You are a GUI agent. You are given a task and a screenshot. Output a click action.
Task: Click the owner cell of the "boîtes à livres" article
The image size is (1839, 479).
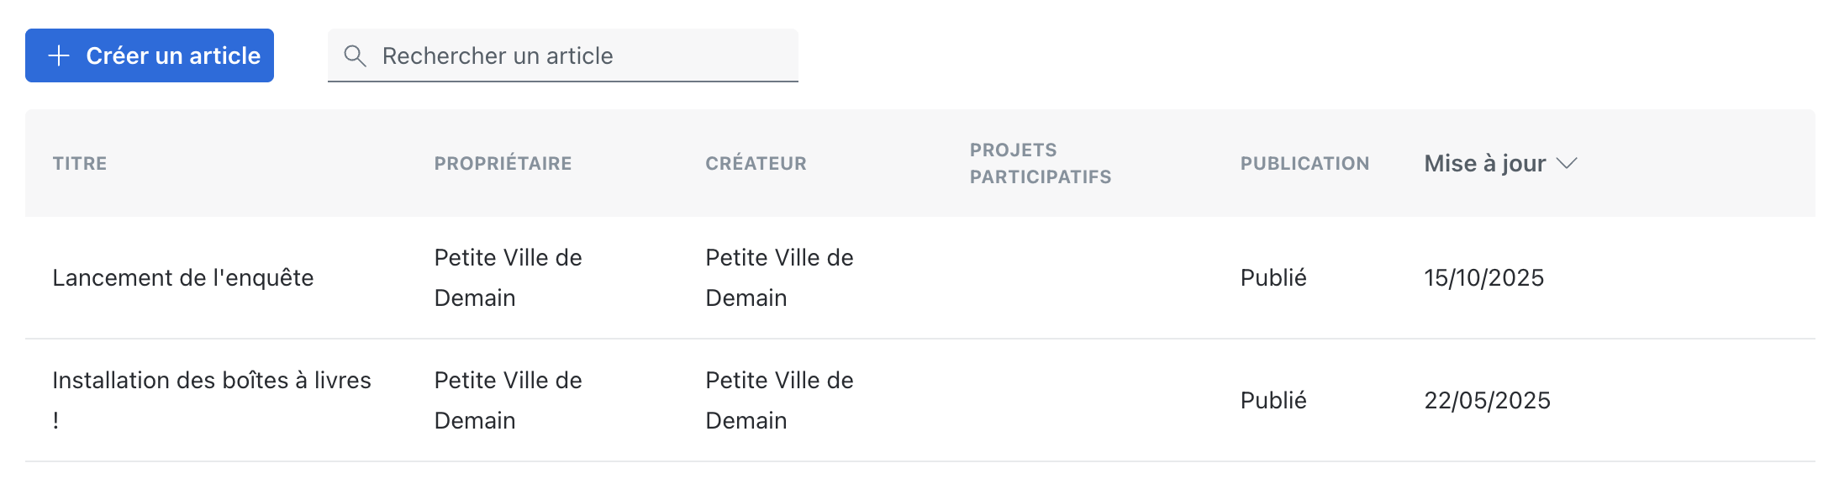click(508, 400)
